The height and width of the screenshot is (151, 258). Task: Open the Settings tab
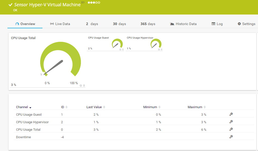click(x=246, y=24)
